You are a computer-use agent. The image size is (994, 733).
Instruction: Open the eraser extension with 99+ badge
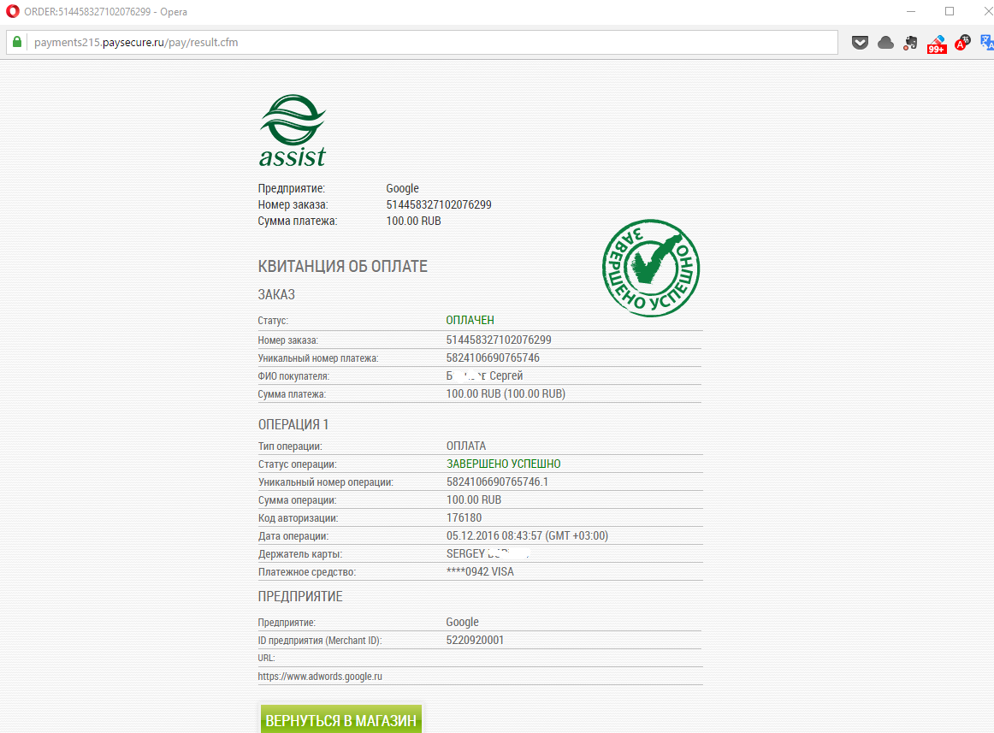point(937,44)
